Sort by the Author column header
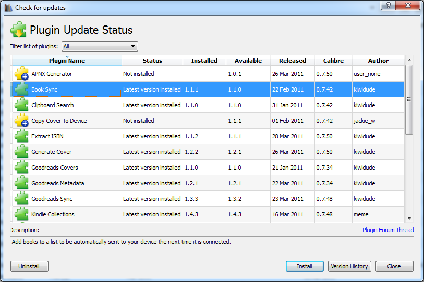The height and width of the screenshot is (282, 424). coord(378,61)
